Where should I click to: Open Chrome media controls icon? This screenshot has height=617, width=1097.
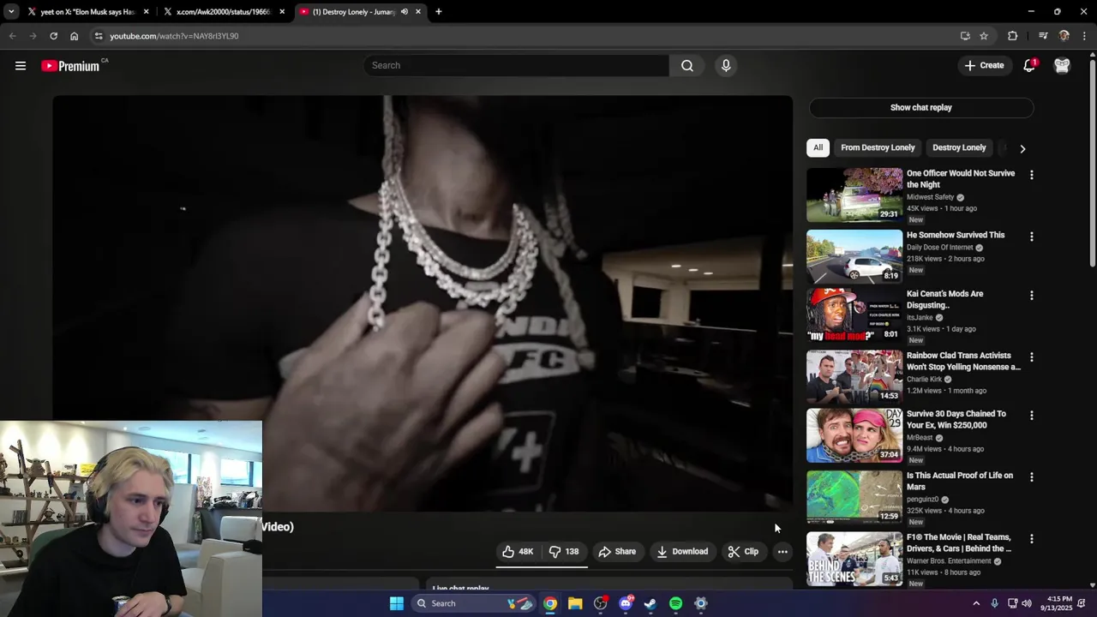click(1043, 36)
